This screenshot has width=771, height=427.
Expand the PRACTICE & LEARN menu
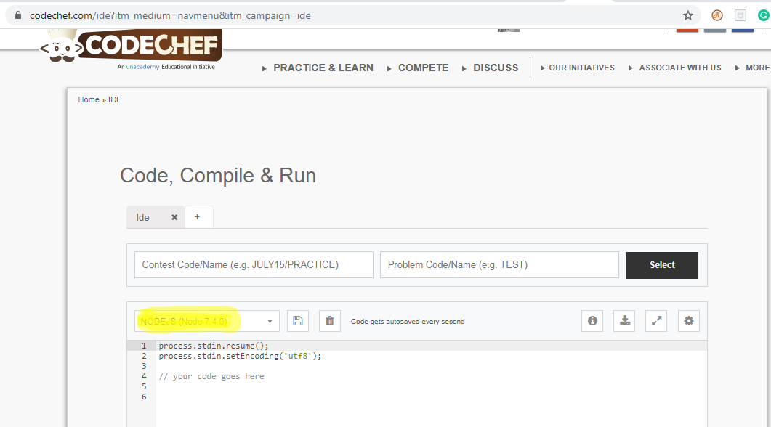click(x=323, y=68)
